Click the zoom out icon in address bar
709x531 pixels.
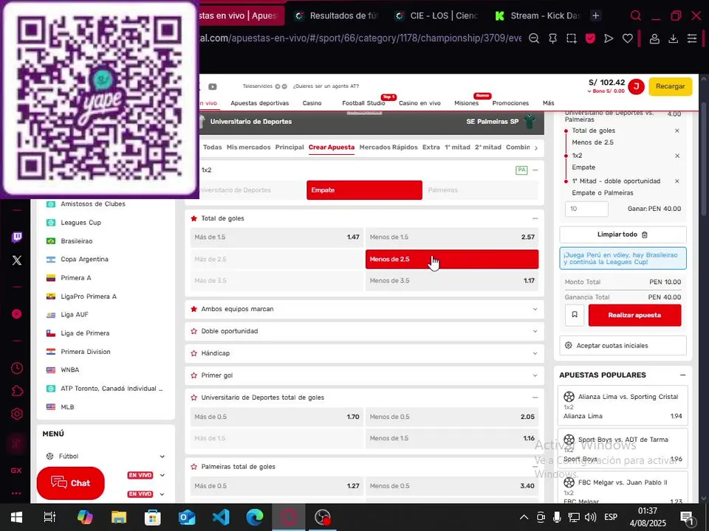[x=533, y=38]
